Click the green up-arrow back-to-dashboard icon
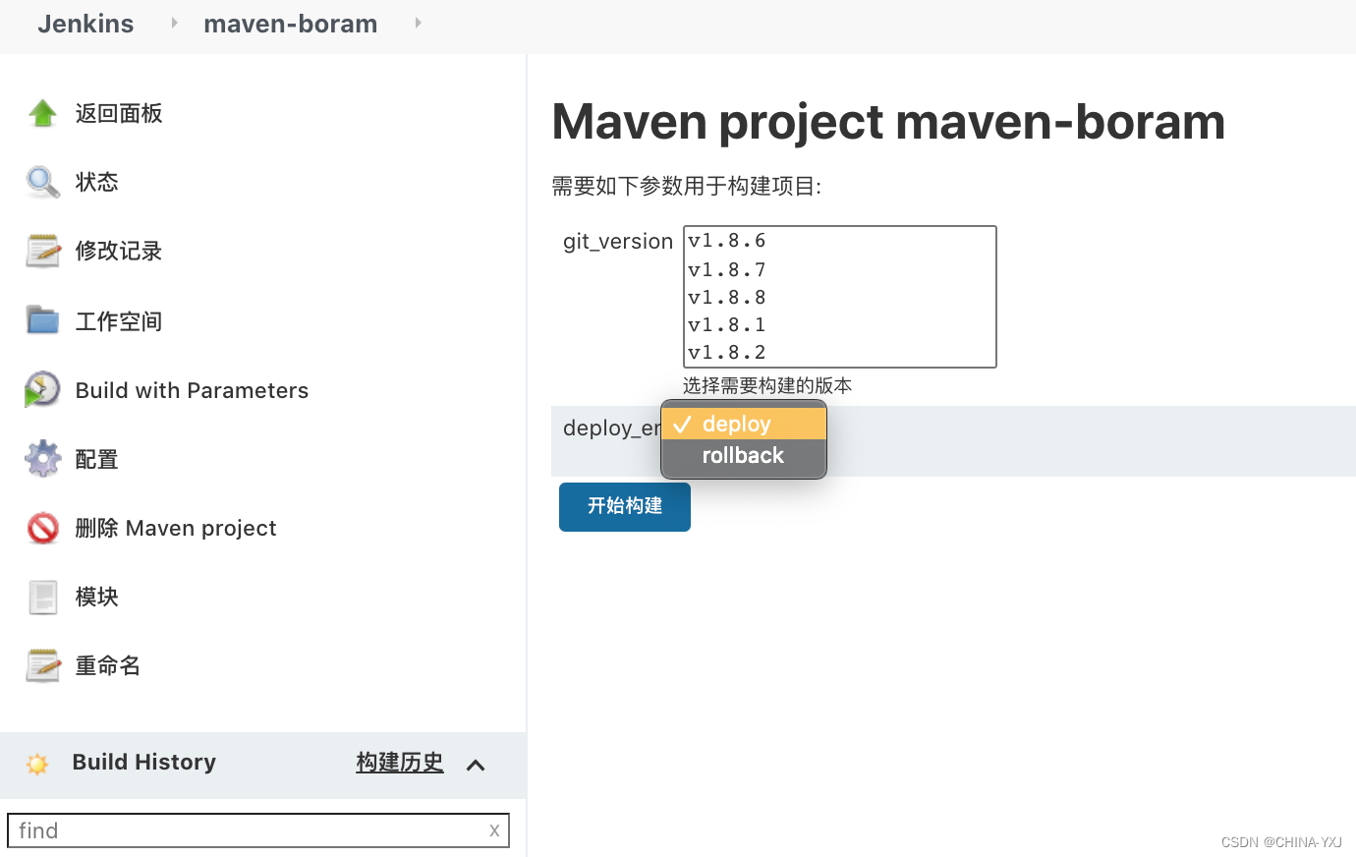Screen dimensions: 1356x857 [x=42, y=113]
